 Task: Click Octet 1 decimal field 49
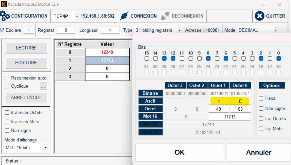click(x=219, y=109)
